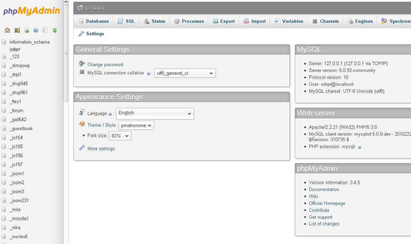Select the _flex1 database
This screenshot has height=244, width=411.
coord(15,102)
